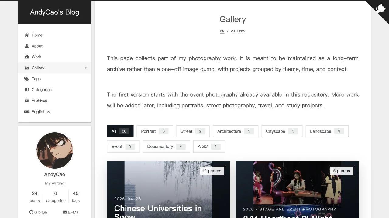Select the Gallery menu item
Viewport: 389px width, 218px height.
pos(55,68)
